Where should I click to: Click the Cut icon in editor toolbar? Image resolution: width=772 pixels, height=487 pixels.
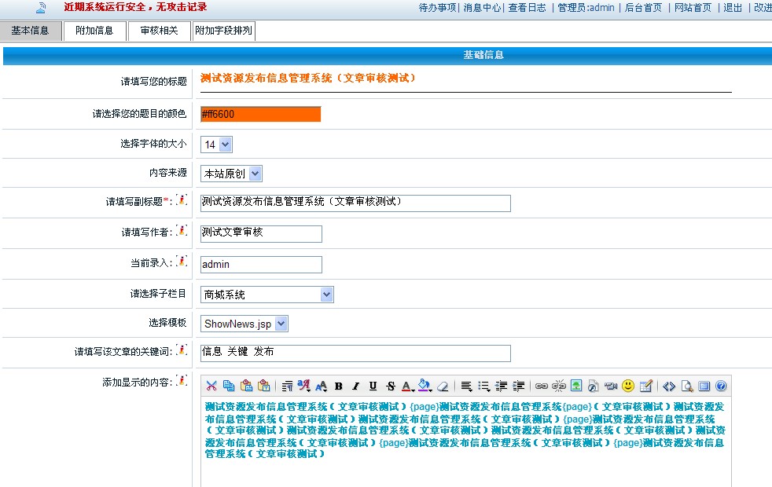(x=211, y=386)
